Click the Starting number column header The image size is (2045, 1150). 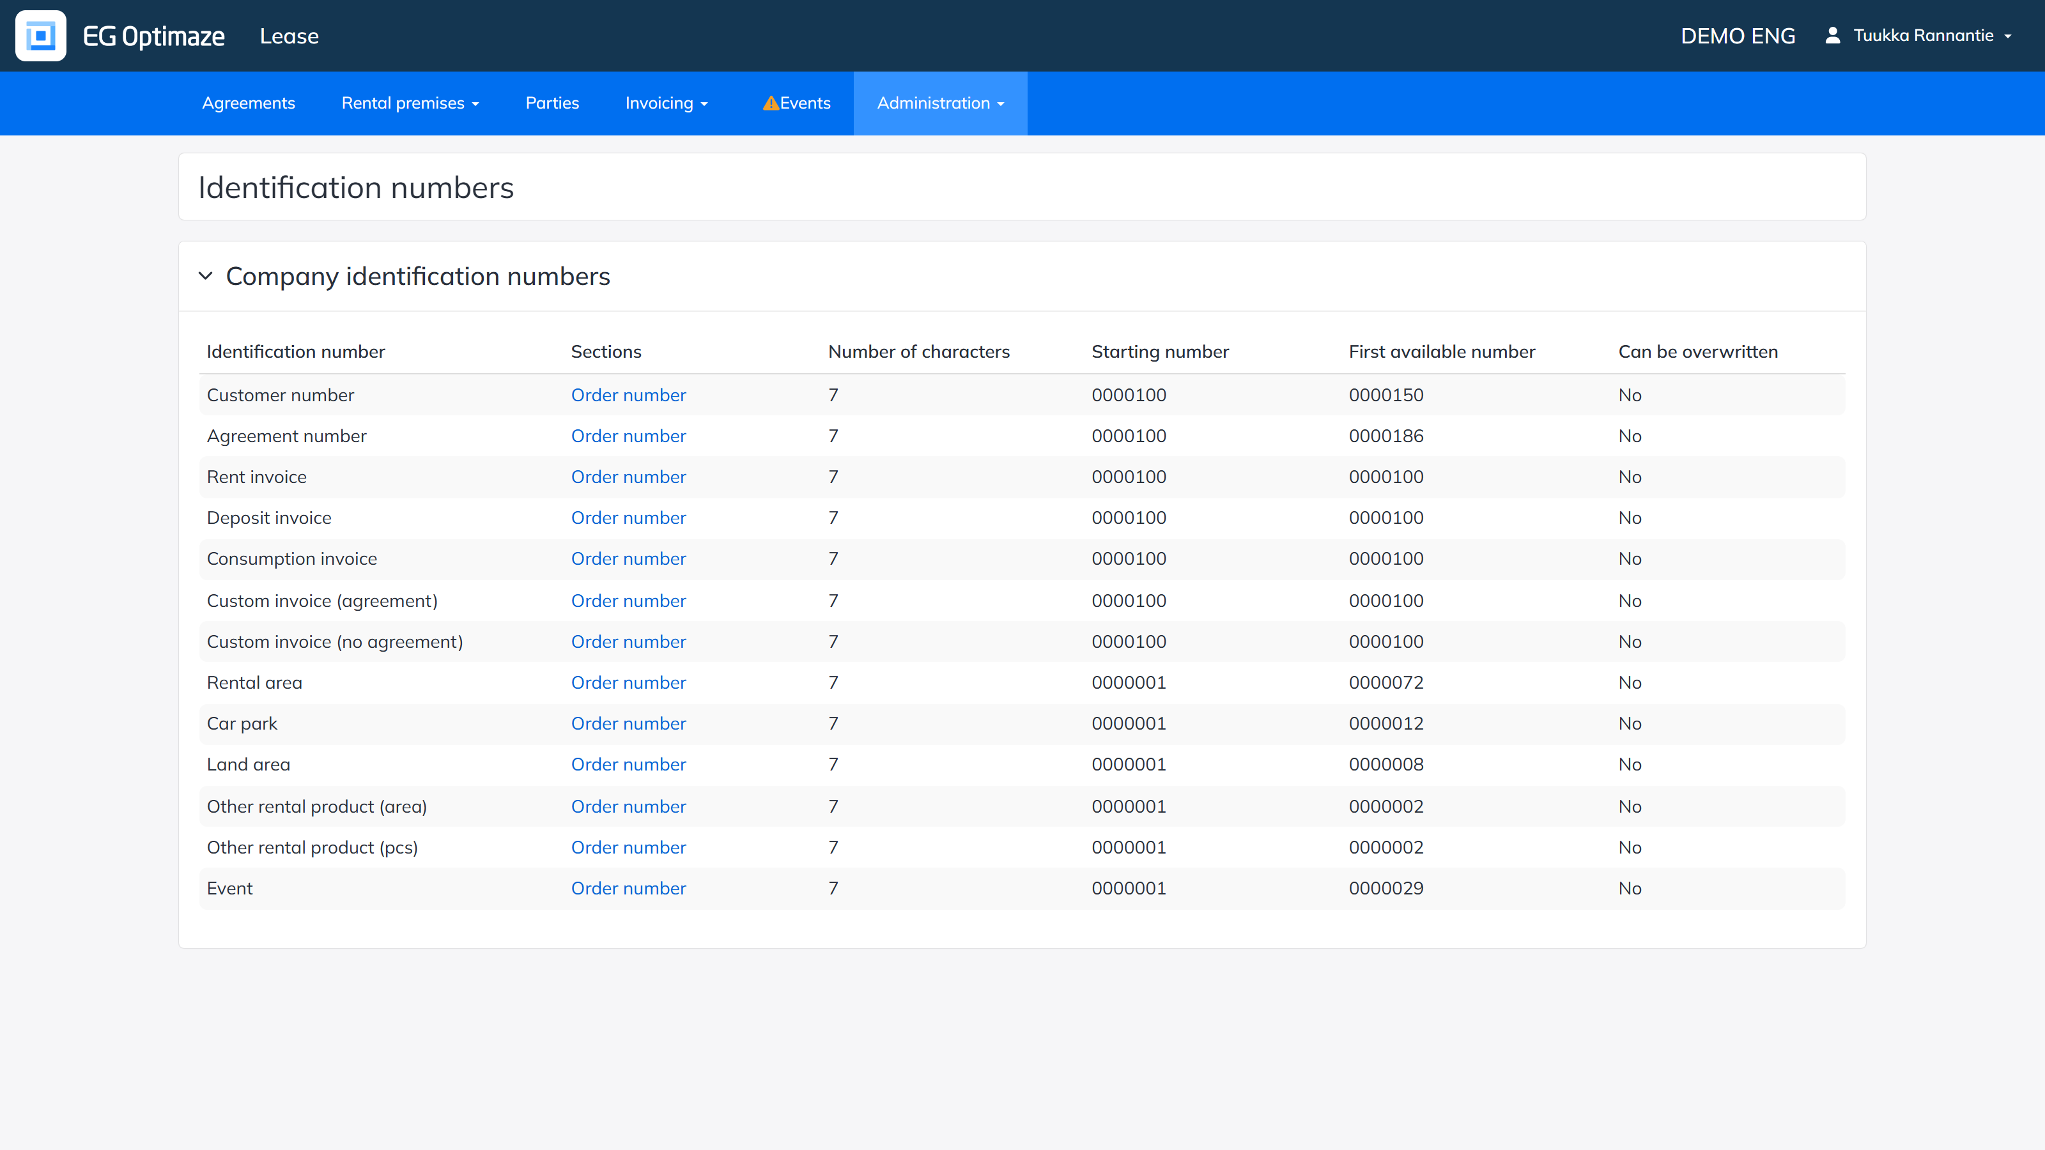(1160, 351)
